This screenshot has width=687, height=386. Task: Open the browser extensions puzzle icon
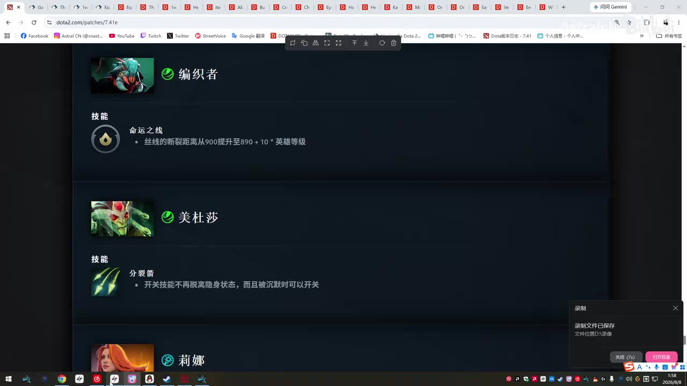point(647,23)
